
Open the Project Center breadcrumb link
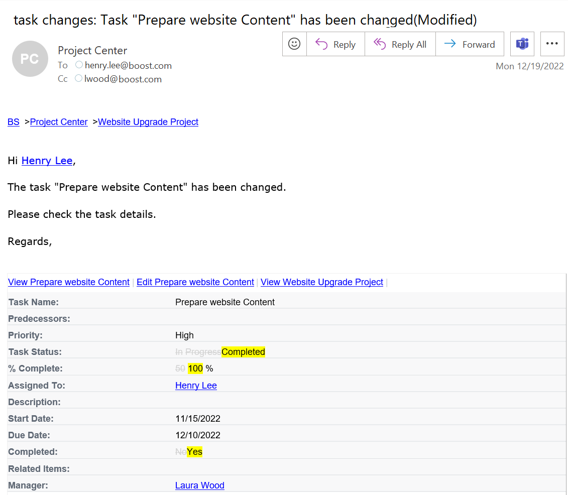59,122
